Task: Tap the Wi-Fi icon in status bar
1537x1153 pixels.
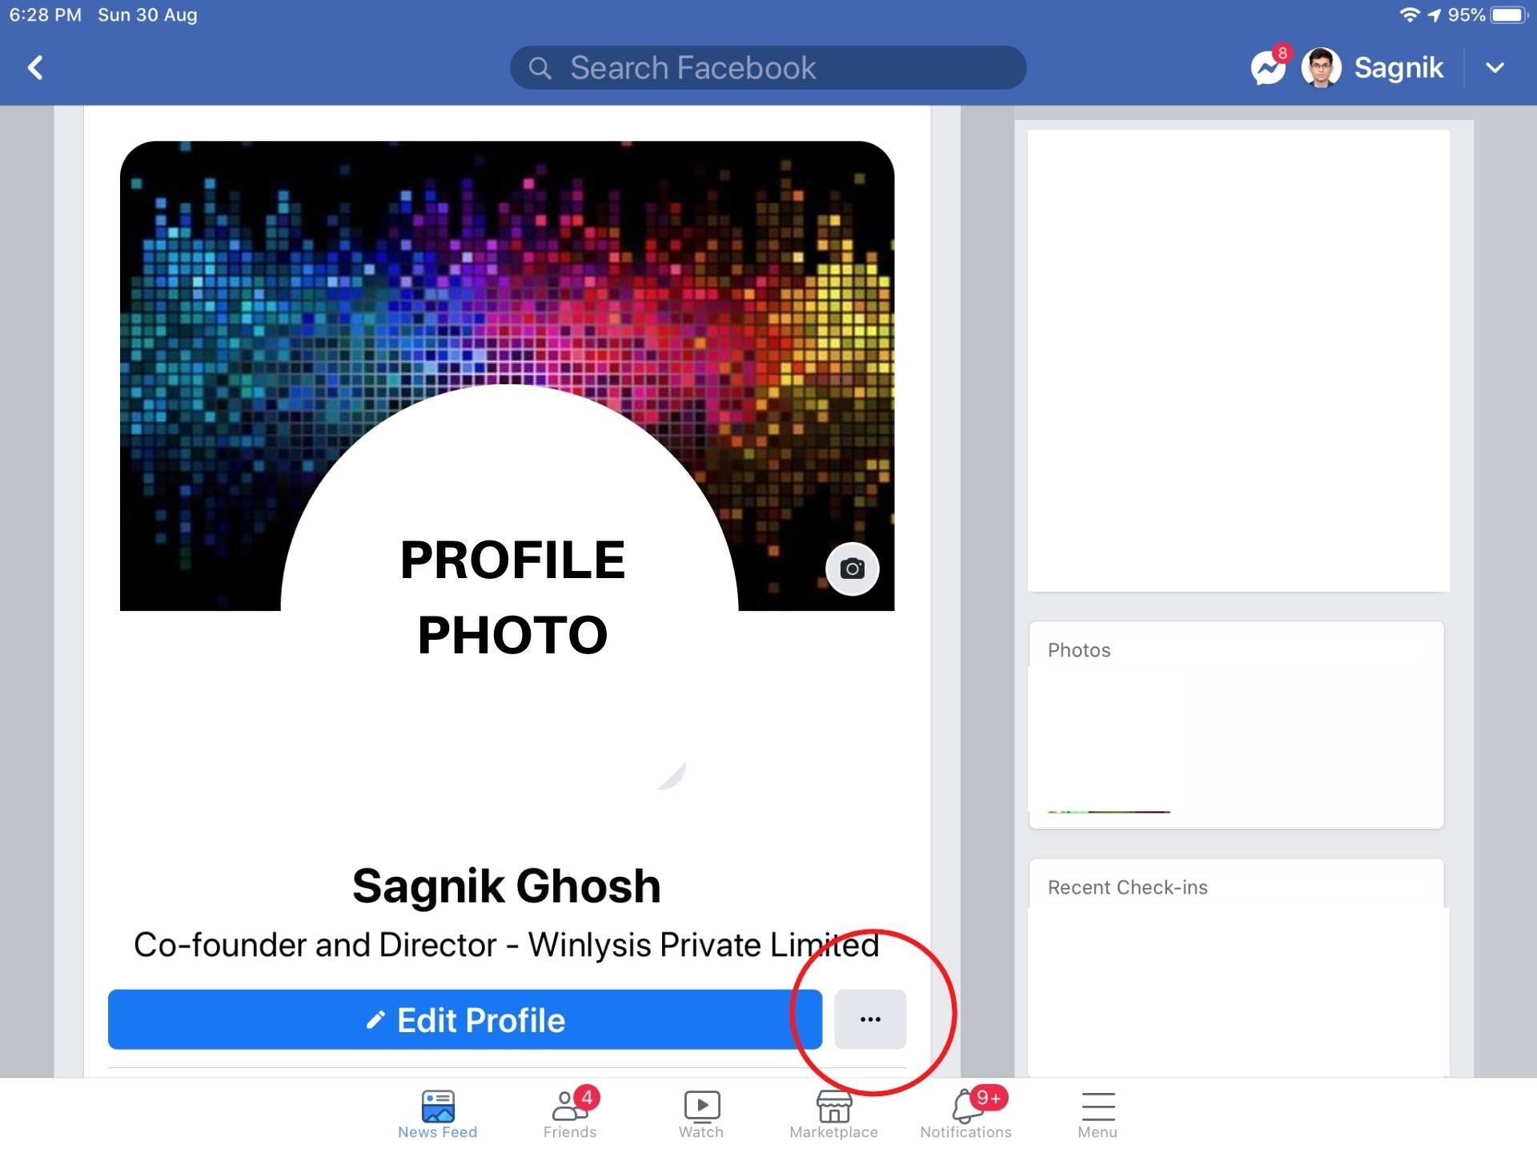Action: pyautogui.click(x=1410, y=14)
